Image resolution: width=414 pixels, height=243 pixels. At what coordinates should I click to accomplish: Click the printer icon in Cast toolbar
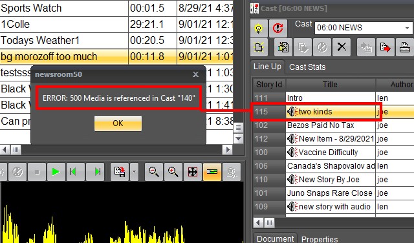405,47
